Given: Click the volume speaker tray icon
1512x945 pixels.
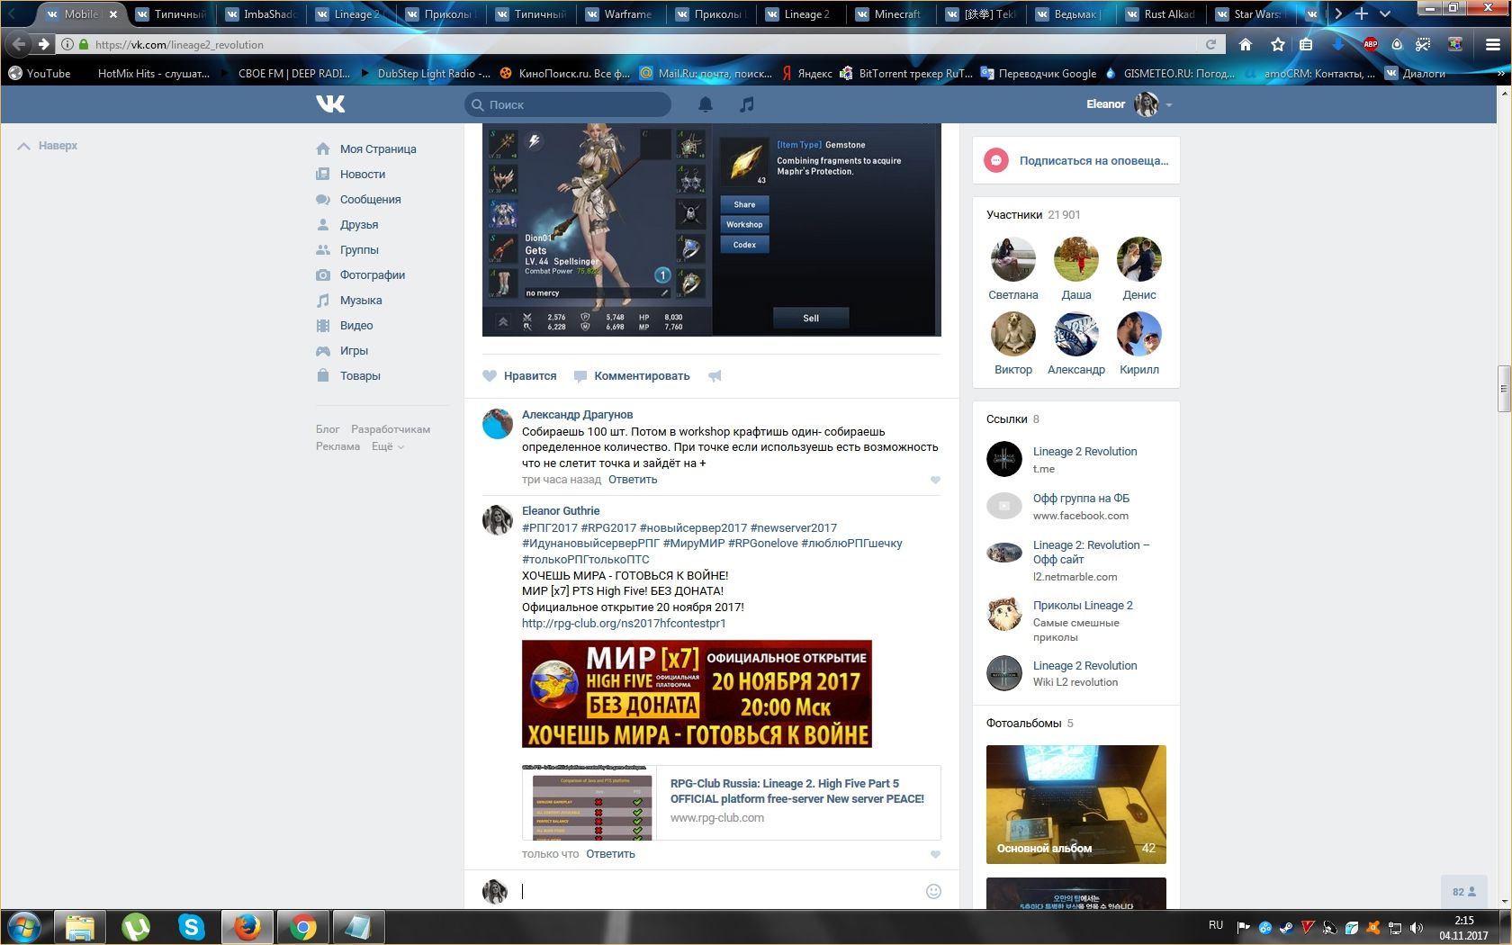Looking at the screenshot, I should (x=1416, y=928).
